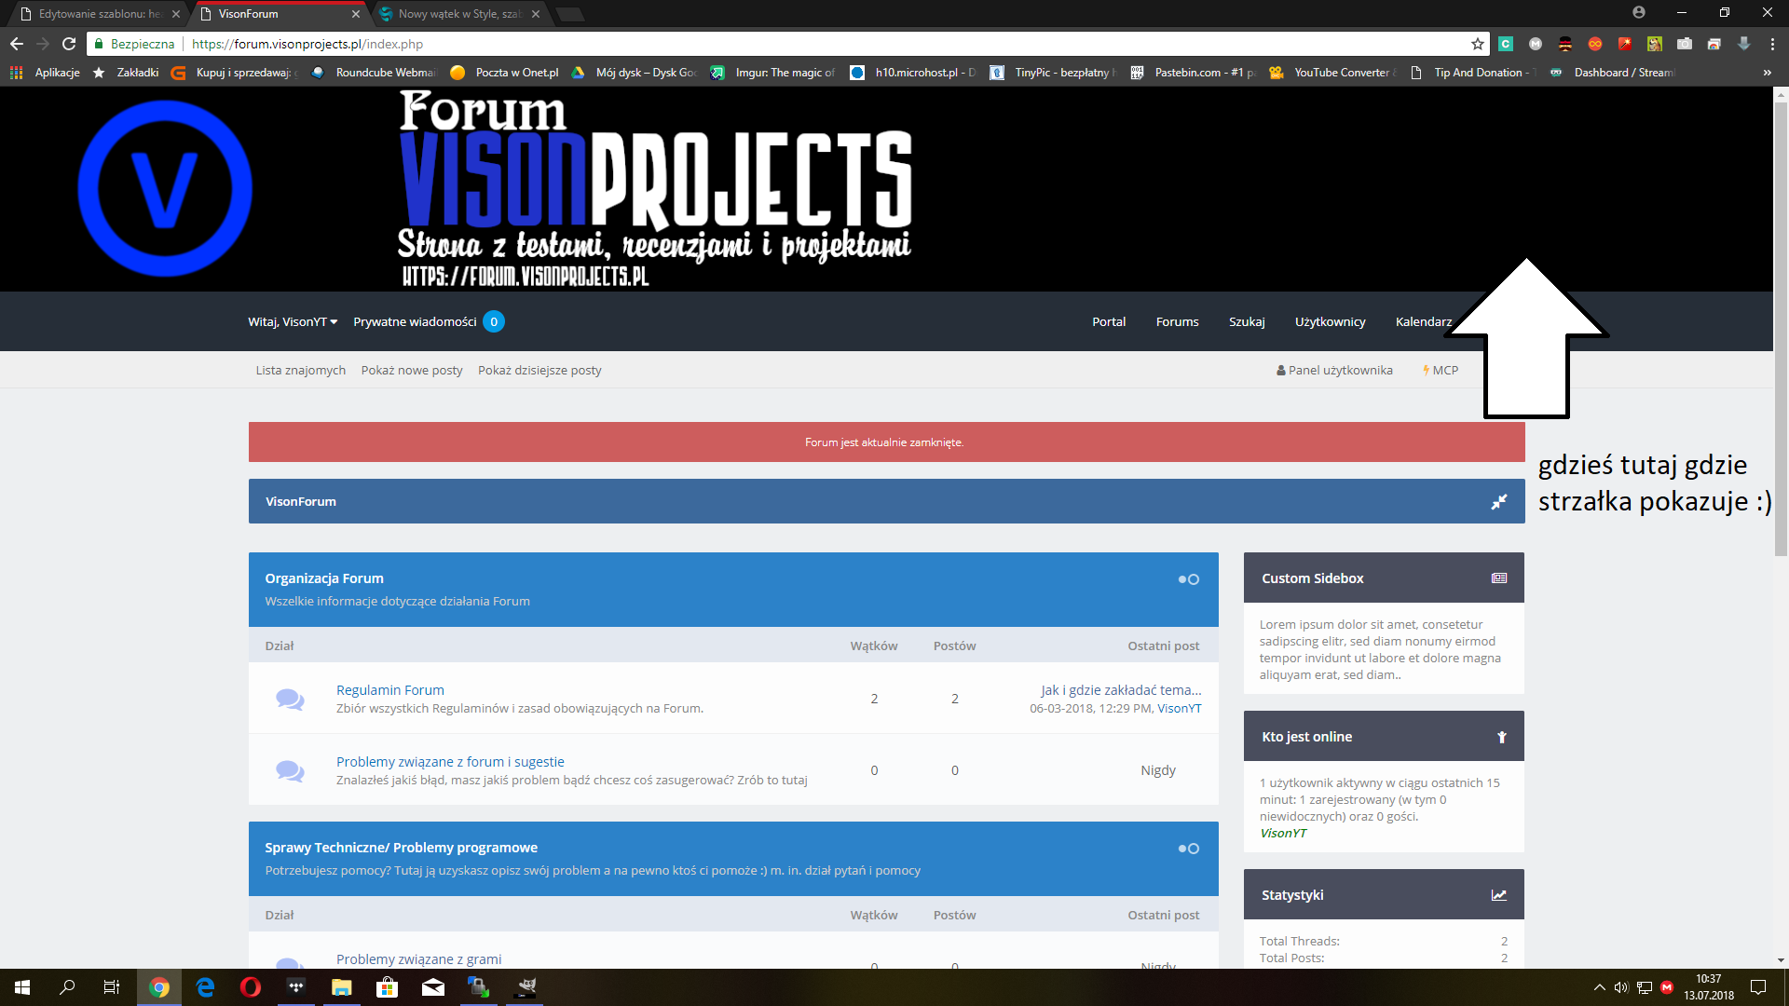Click the Kto jest online person icon
The width and height of the screenshot is (1789, 1006).
(x=1502, y=737)
